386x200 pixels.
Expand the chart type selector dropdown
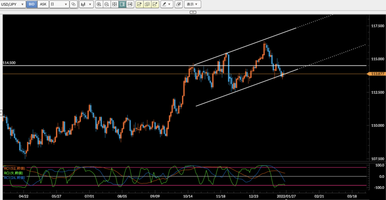coord(86,4)
